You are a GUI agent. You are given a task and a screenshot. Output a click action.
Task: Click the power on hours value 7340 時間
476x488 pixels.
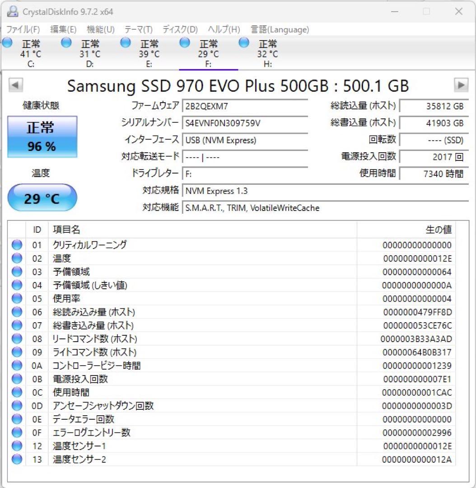coord(434,174)
